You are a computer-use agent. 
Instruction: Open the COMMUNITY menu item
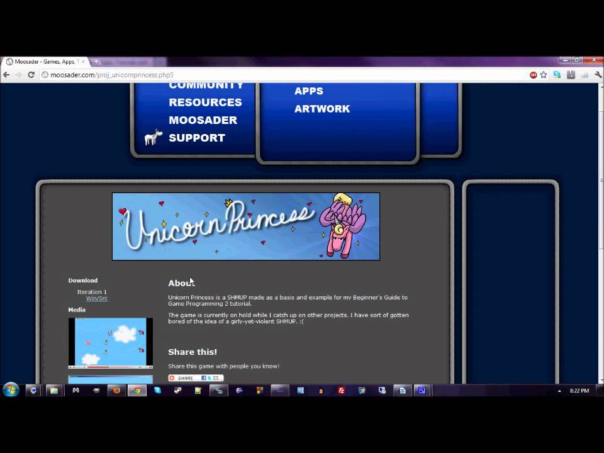click(x=206, y=86)
